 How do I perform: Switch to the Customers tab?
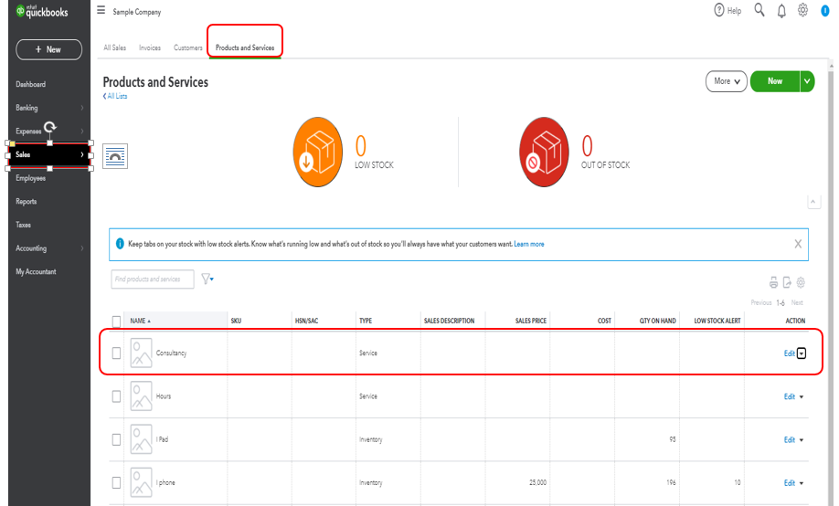tap(187, 47)
